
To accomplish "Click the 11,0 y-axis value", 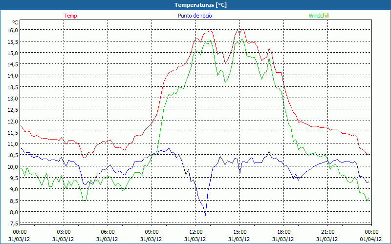I will tap(13, 143).
